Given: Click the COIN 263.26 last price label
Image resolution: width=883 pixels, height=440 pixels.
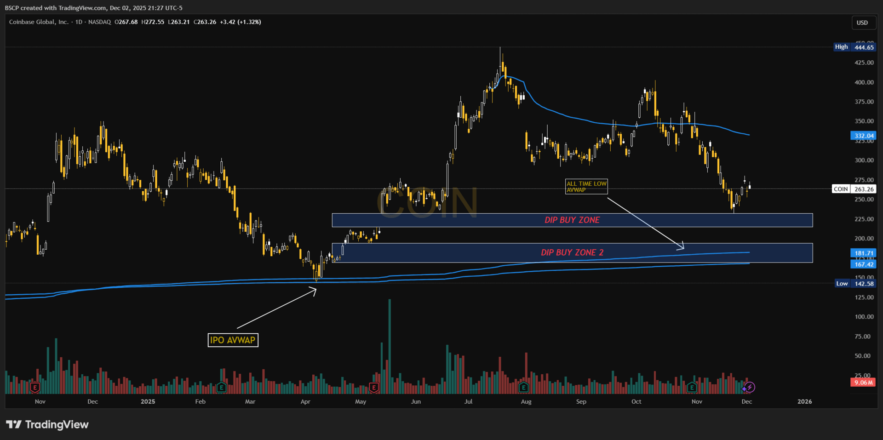Looking at the screenshot, I should [x=854, y=189].
